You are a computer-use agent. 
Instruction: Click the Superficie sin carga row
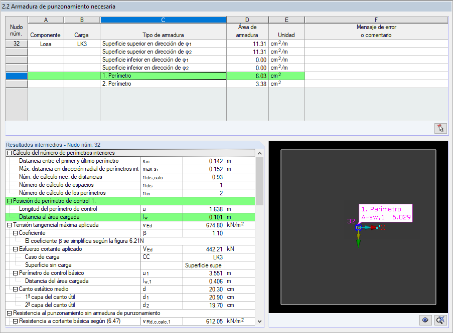[130, 265]
